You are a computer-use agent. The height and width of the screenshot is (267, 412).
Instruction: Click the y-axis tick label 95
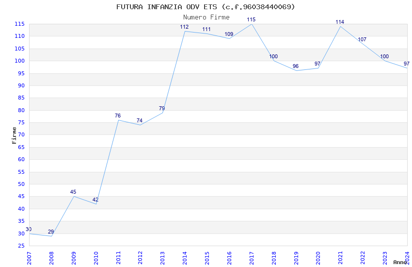pos(21,73)
